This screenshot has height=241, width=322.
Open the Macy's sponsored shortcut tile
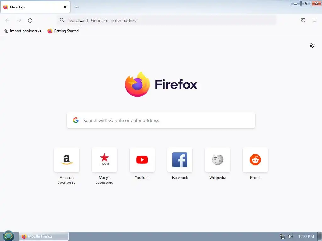click(x=104, y=160)
